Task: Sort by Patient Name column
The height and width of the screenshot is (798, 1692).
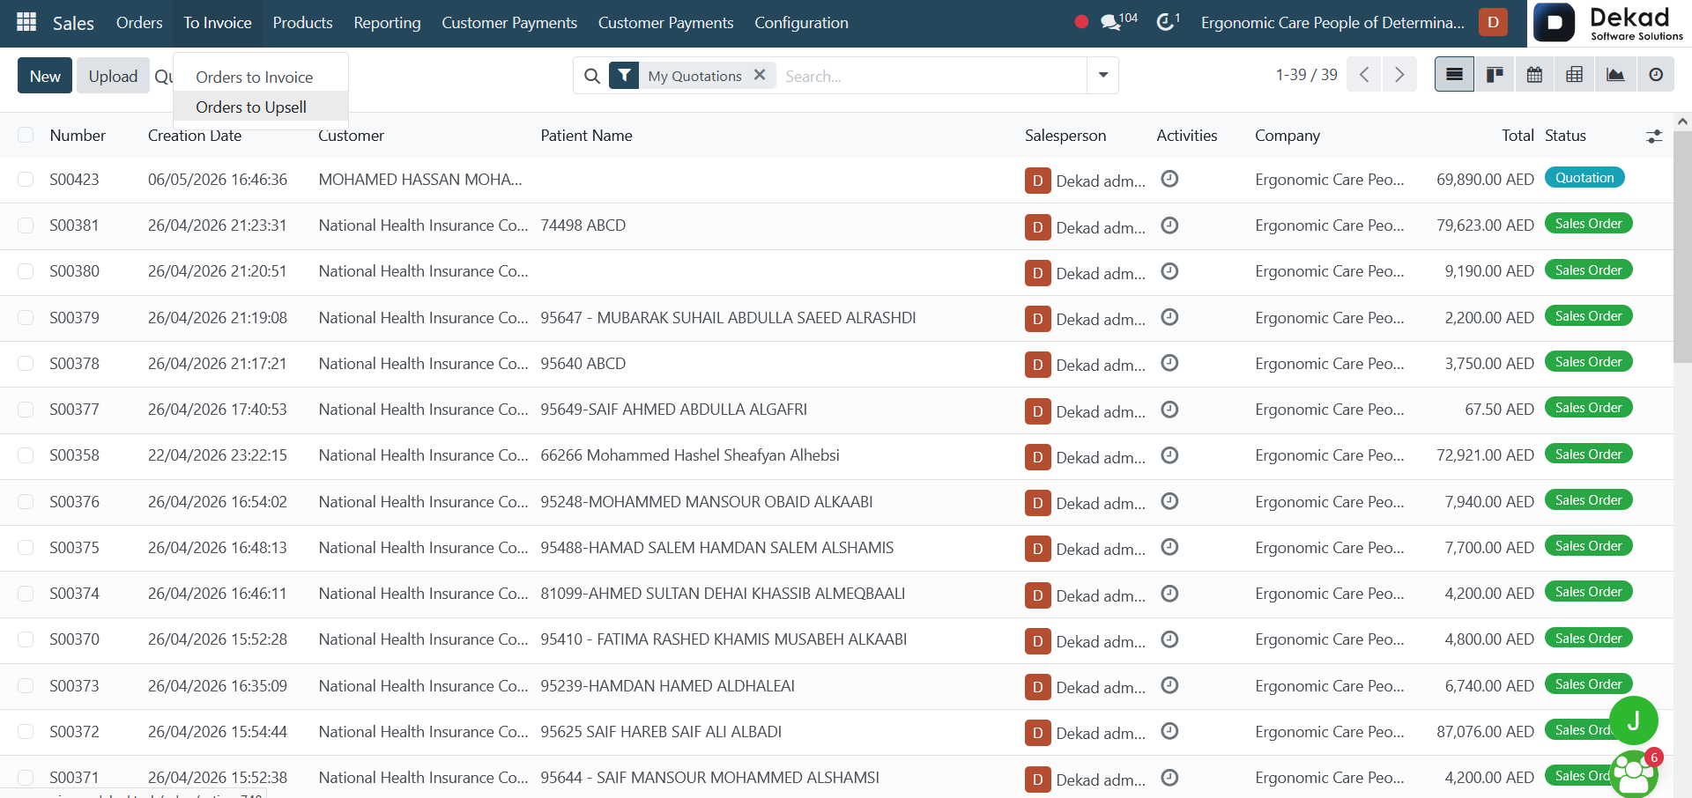Action: click(x=586, y=136)
